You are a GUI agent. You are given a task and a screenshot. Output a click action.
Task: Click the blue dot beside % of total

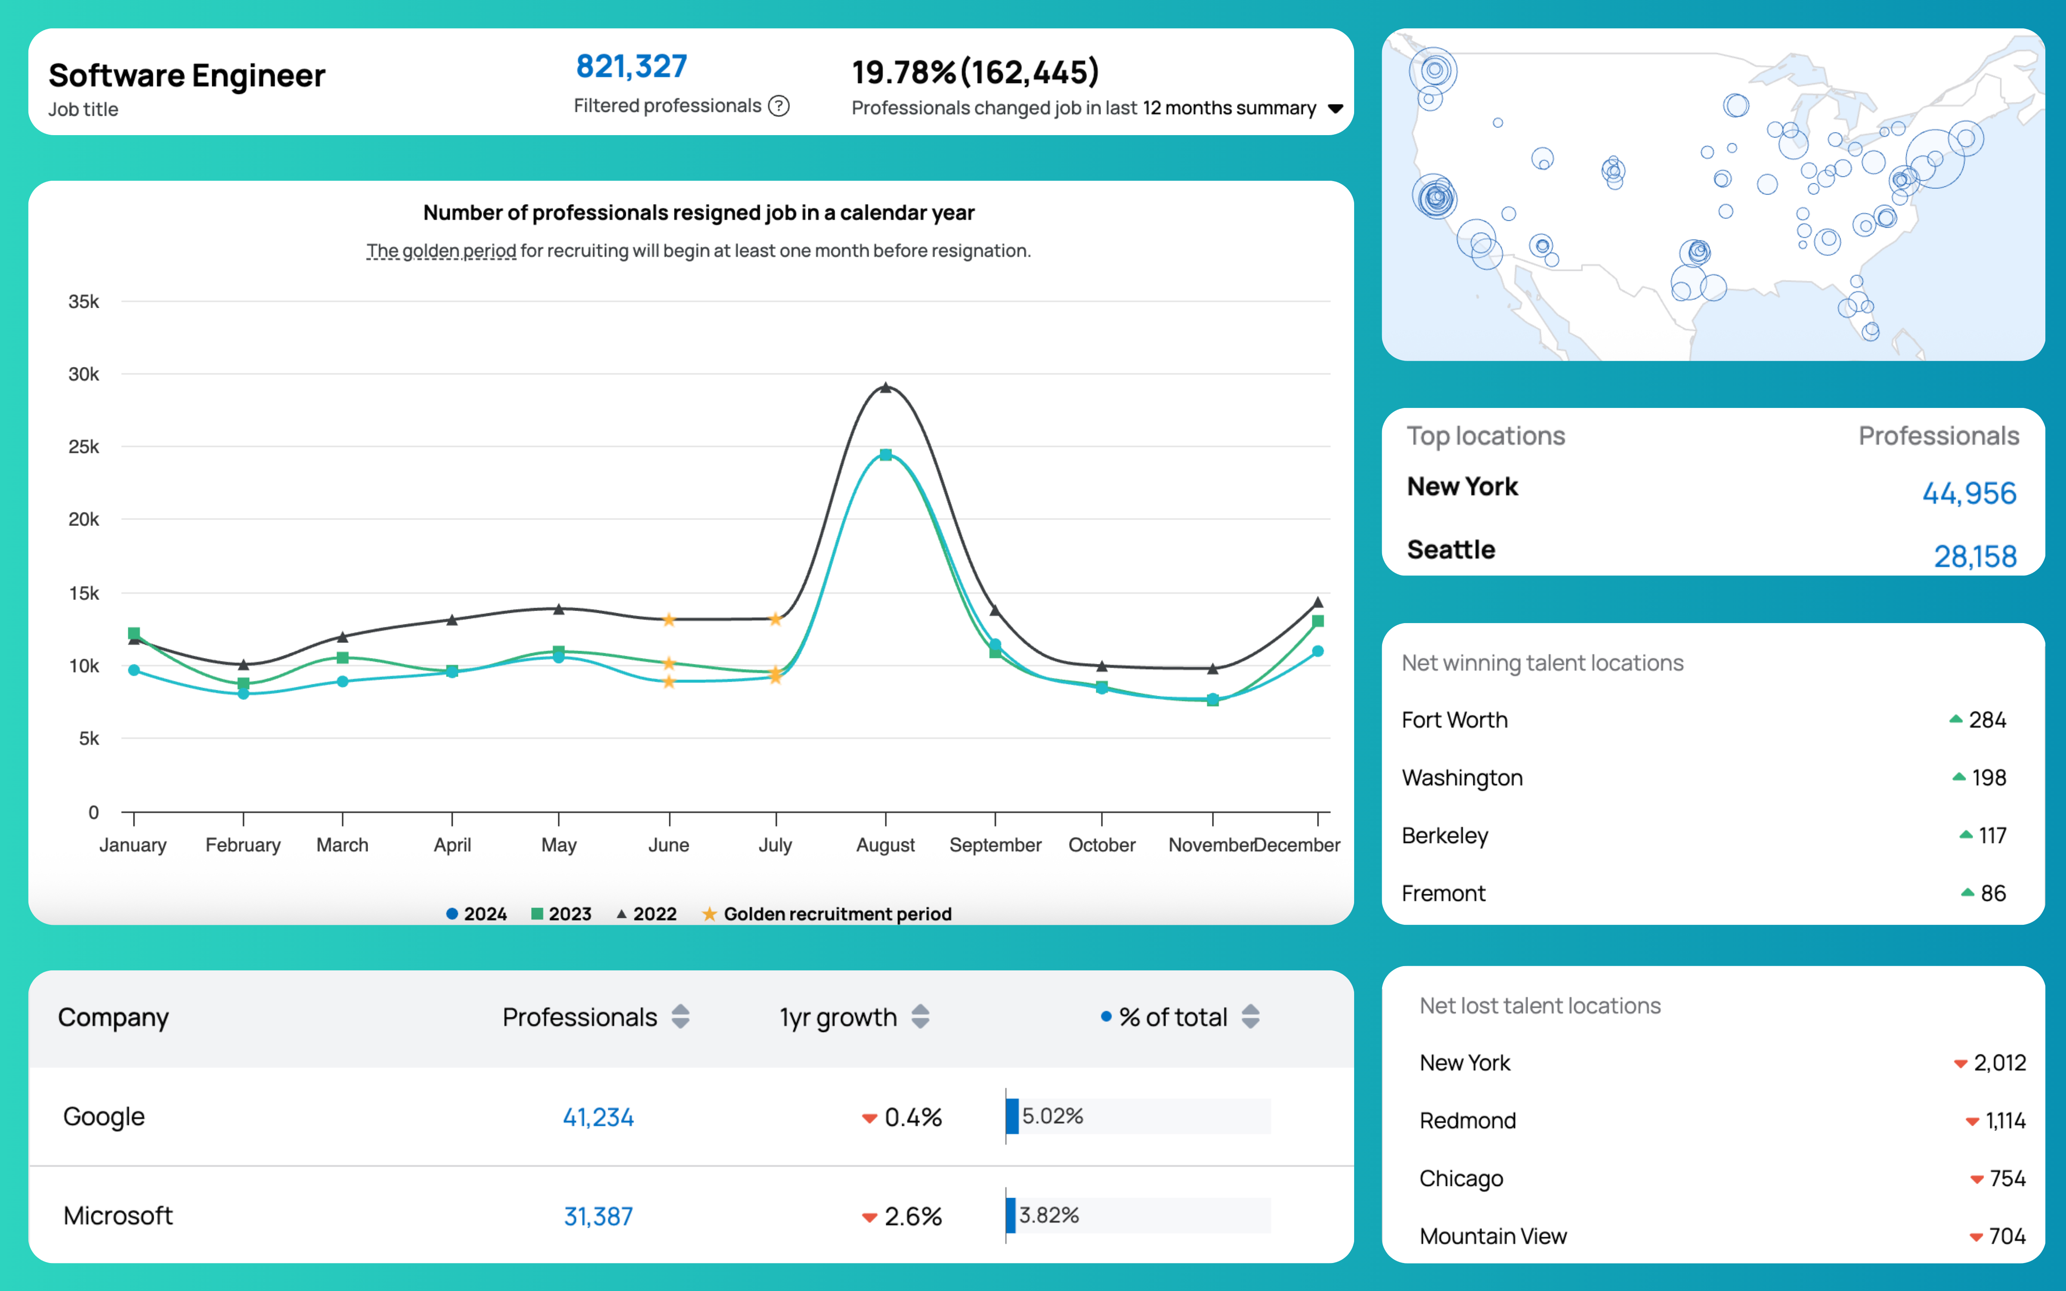pos(1106,1016)
